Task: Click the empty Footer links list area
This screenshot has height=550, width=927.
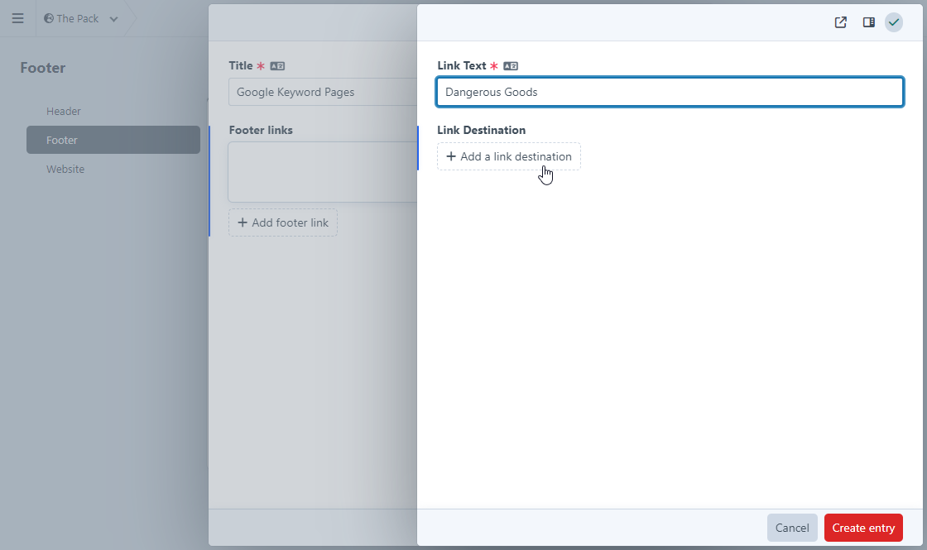Action: 323,171
